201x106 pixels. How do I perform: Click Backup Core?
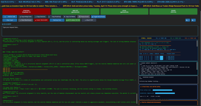(x=57, y=20)
